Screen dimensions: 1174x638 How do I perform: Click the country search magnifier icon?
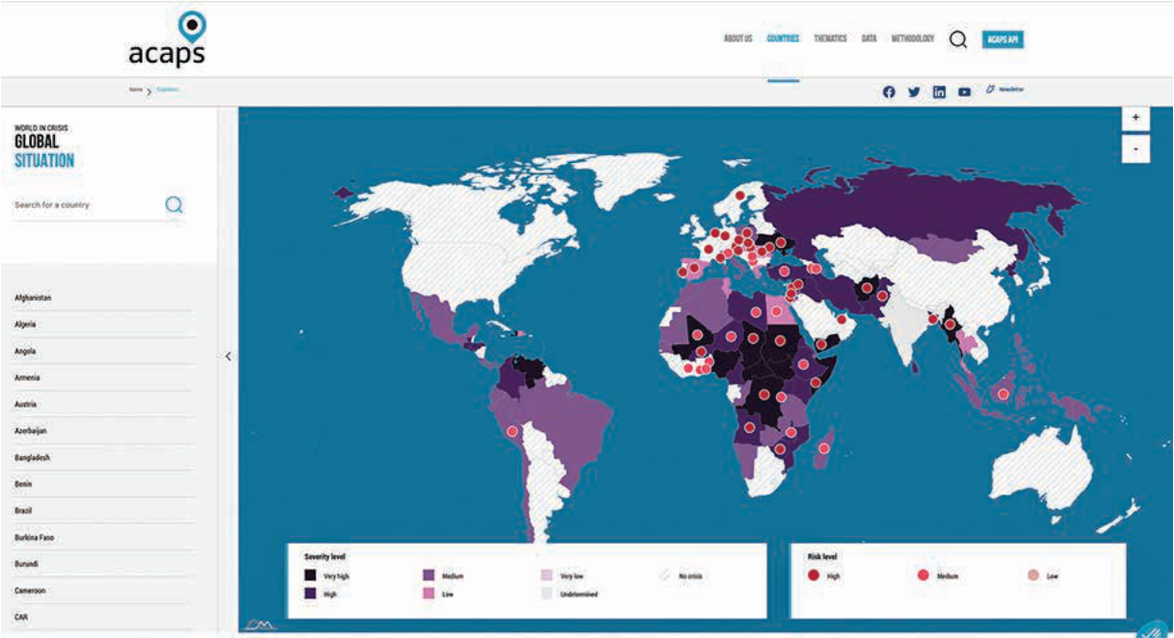pyautogui.click(x=173, y=204)
